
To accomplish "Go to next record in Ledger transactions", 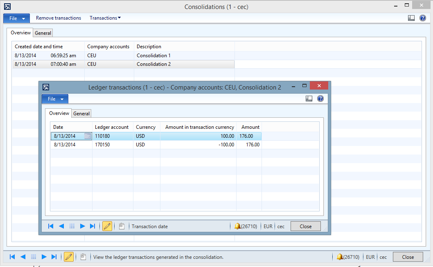I will tap(82, 226).
